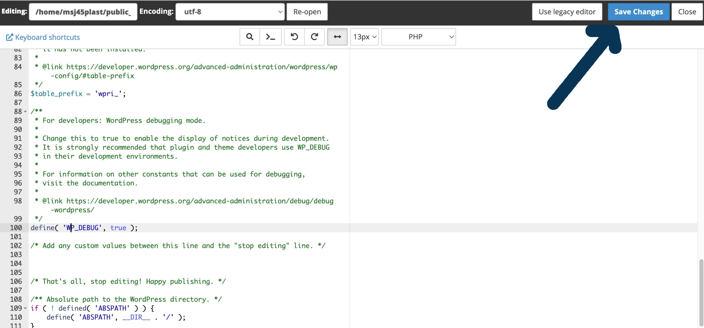The width and height of the screenshot is (704, 328).
Task: Click line number 100 in the gutter
Action: (x=16, y=228)
